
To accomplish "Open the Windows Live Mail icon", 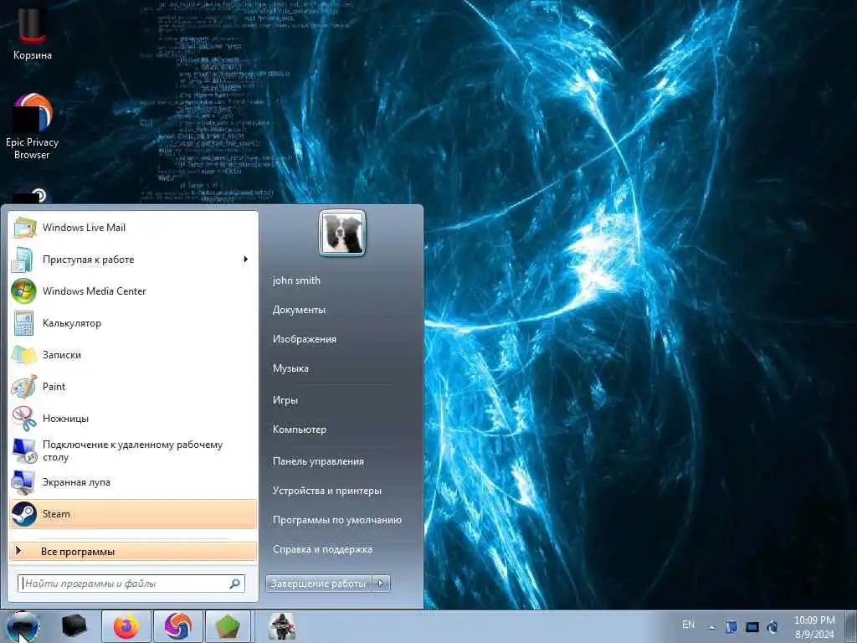I will click(x=24, y=228).
